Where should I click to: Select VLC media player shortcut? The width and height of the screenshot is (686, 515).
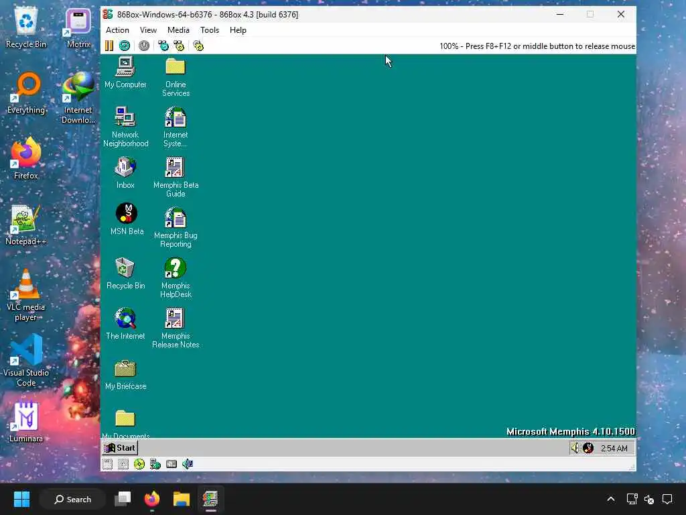pos(26,296)
